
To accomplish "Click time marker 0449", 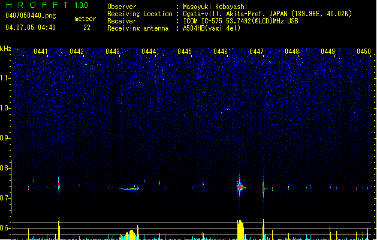I will (328, 52).
